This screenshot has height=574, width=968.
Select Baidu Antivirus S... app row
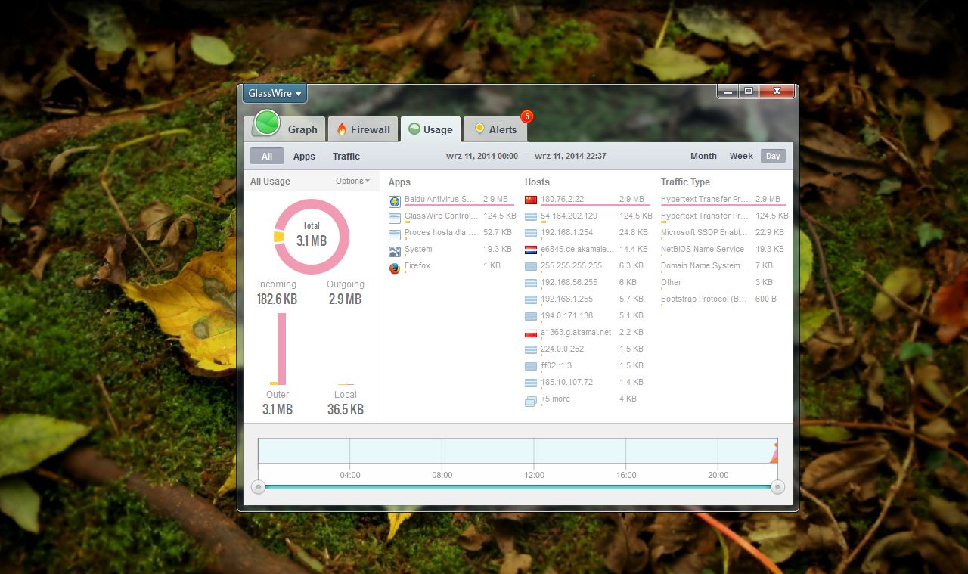pos(451,200)
